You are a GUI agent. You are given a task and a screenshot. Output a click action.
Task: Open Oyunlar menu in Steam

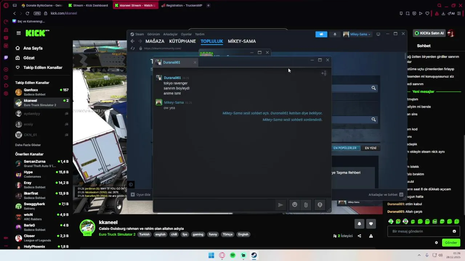186,34
